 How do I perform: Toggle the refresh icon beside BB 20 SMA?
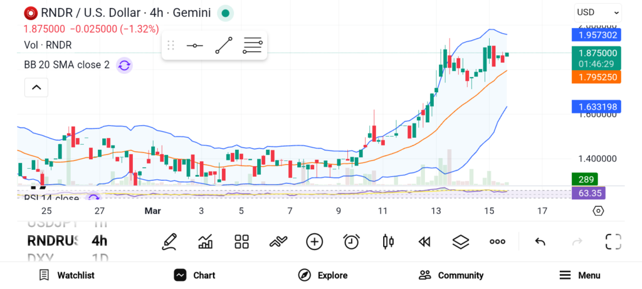coord(125,65)
